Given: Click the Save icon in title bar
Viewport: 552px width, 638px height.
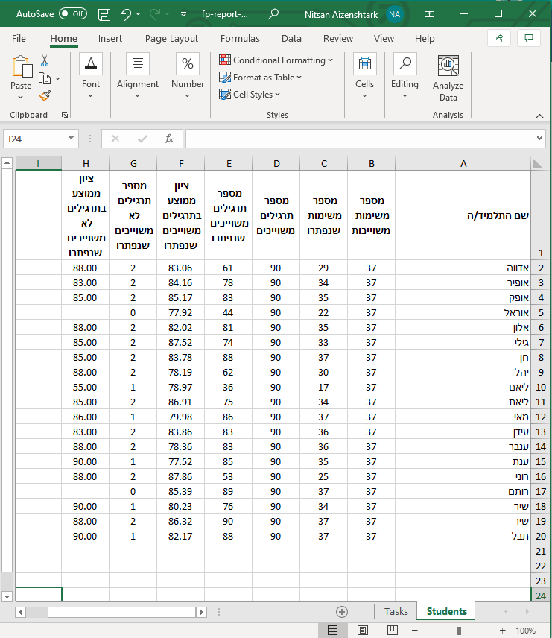Looking at the screenshot, I should click(x=104, y=14).
